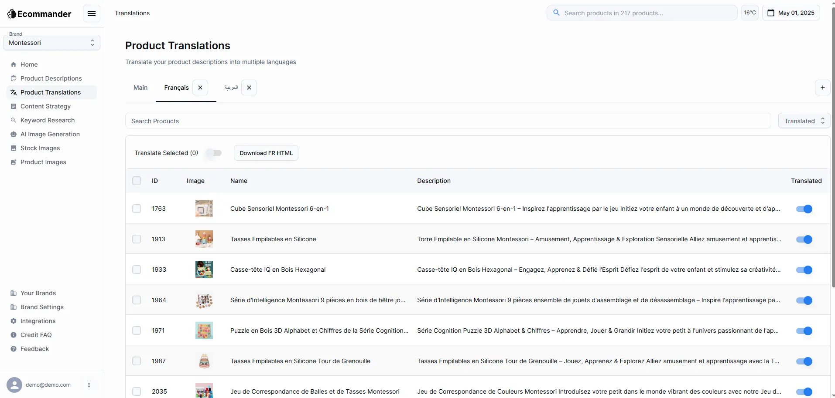
Task: Open the Translated filter dropdown
Action: 804,121
